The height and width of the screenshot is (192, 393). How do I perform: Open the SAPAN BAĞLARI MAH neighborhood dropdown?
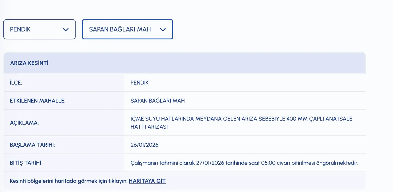tap(127, 29)
